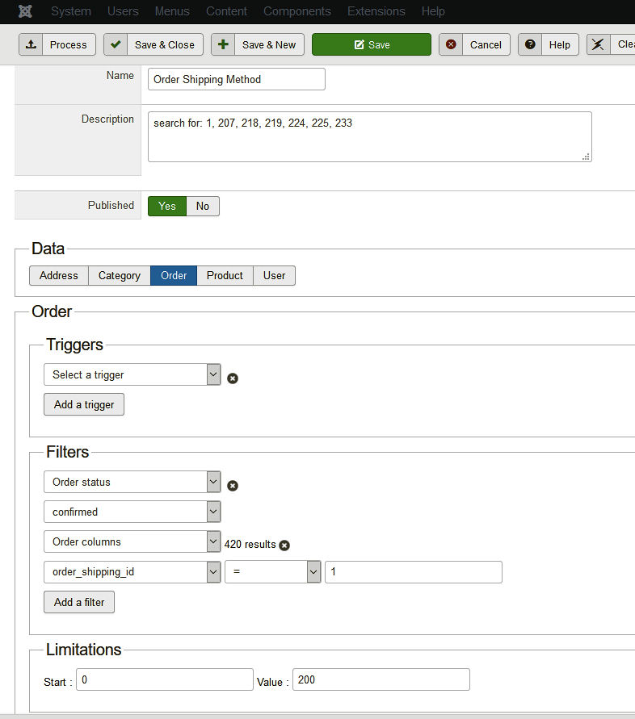Image resolution: width=635 pixels, height=719 pixels.
Task: Open the order_shipping_id column dropdown
Action: [132, 572]
